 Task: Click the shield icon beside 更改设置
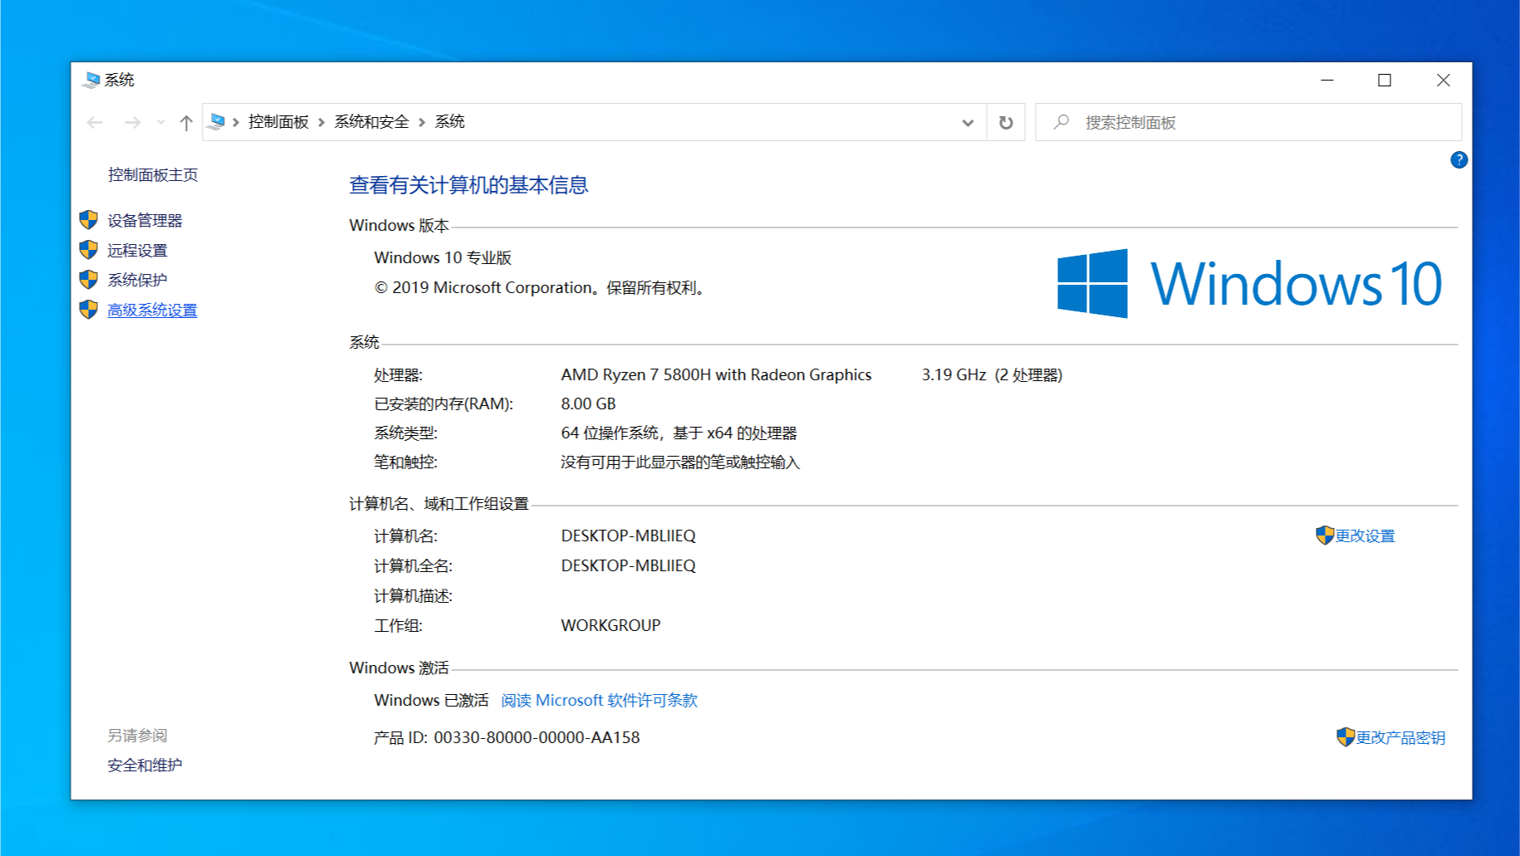(1325, 536)
